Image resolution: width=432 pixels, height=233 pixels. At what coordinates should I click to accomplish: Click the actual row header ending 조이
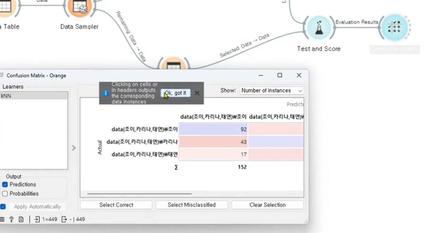point(144,129)
